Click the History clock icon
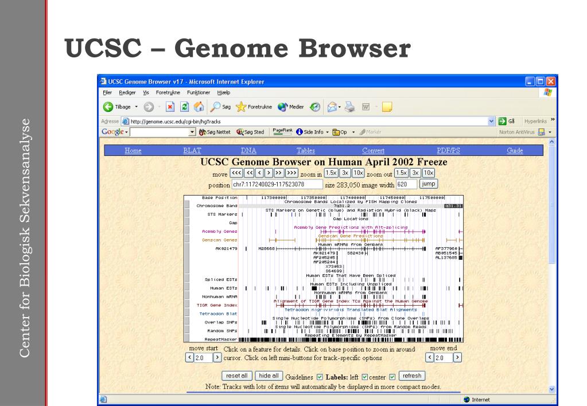 [315, 107]
